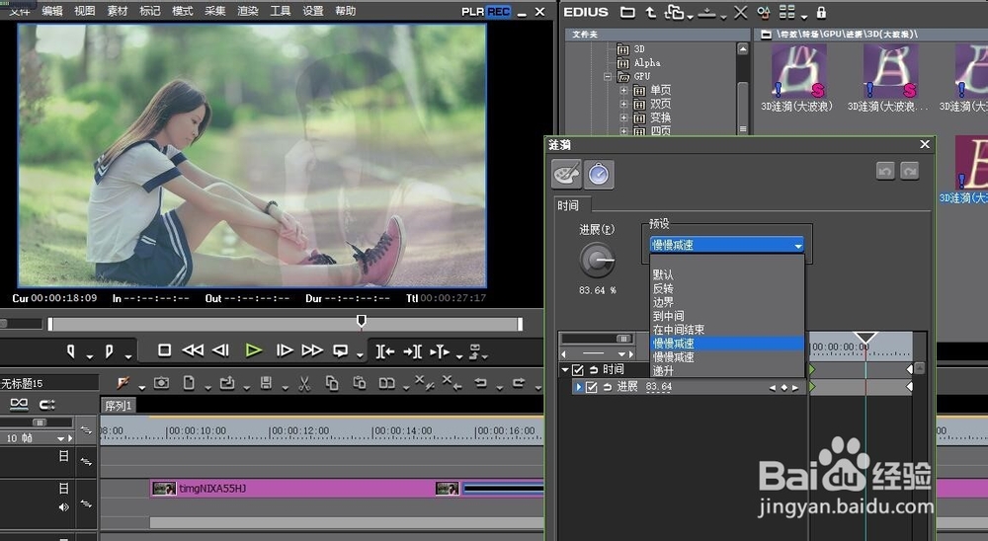Go up one folder level in effect panel
The image size is (988, 541).
pos(651,12)
